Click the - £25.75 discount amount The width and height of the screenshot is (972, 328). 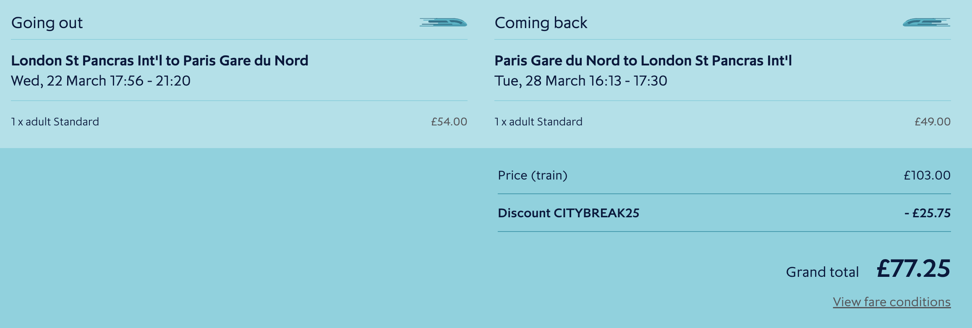[928, 213]
